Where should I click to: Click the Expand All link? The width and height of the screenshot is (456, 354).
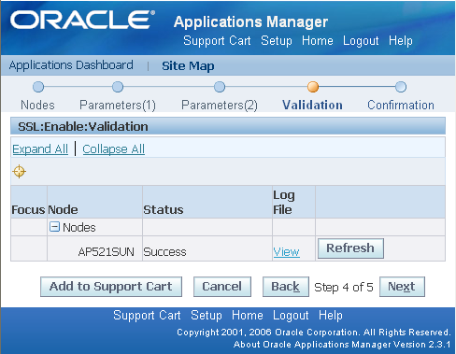point(40,149)
